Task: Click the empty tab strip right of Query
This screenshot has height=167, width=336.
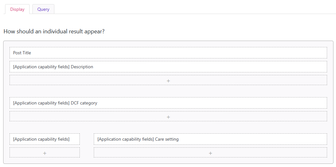Action: tap(191, 9)
